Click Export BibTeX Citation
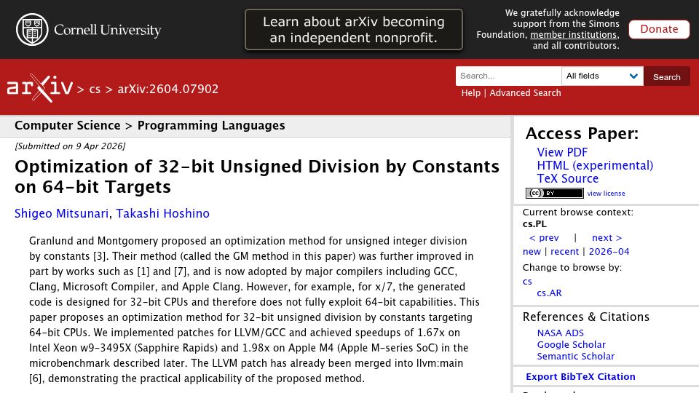Viewport: 699px width, 393px height. (x=580, y=376)
